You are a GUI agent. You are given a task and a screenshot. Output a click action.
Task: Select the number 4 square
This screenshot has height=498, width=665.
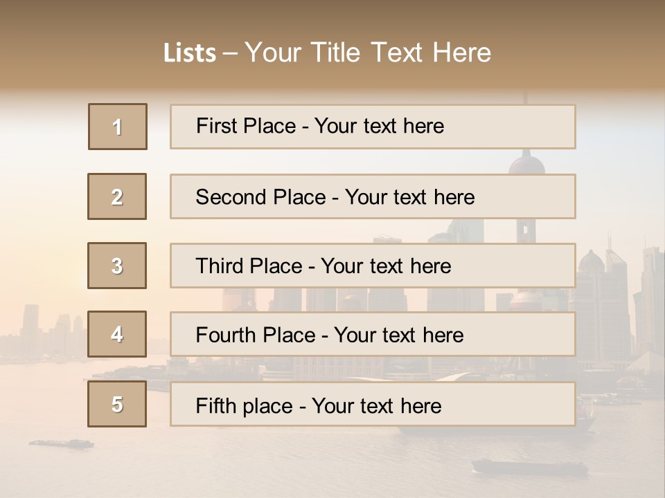[x=117, y=334]
